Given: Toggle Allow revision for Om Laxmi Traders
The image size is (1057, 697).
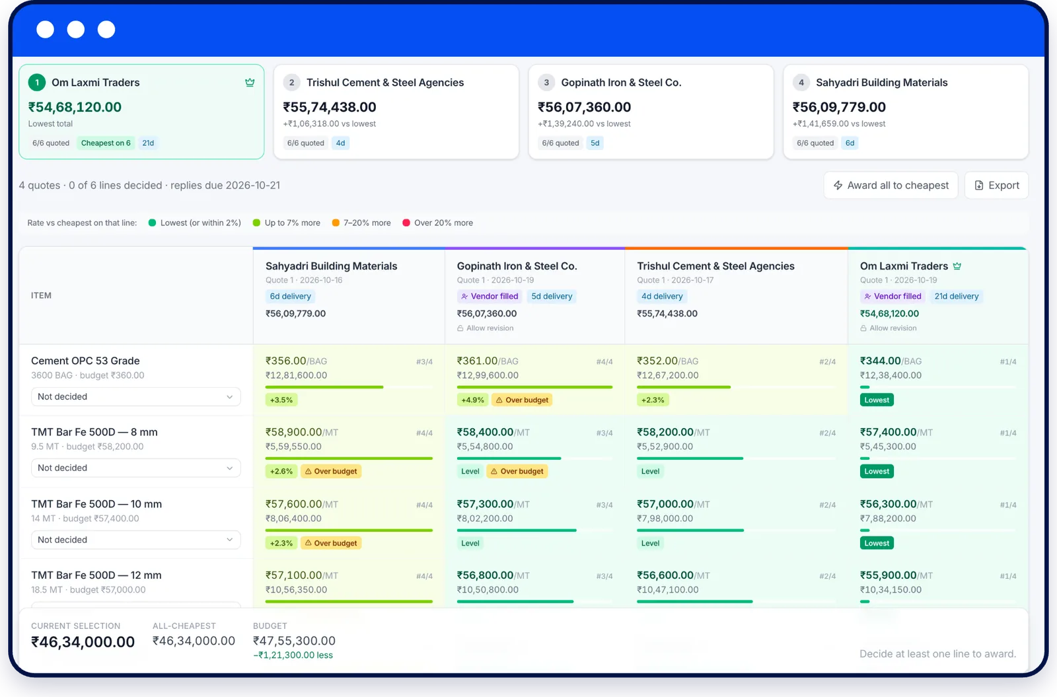Looking at the screenshot, I should 889,328.
